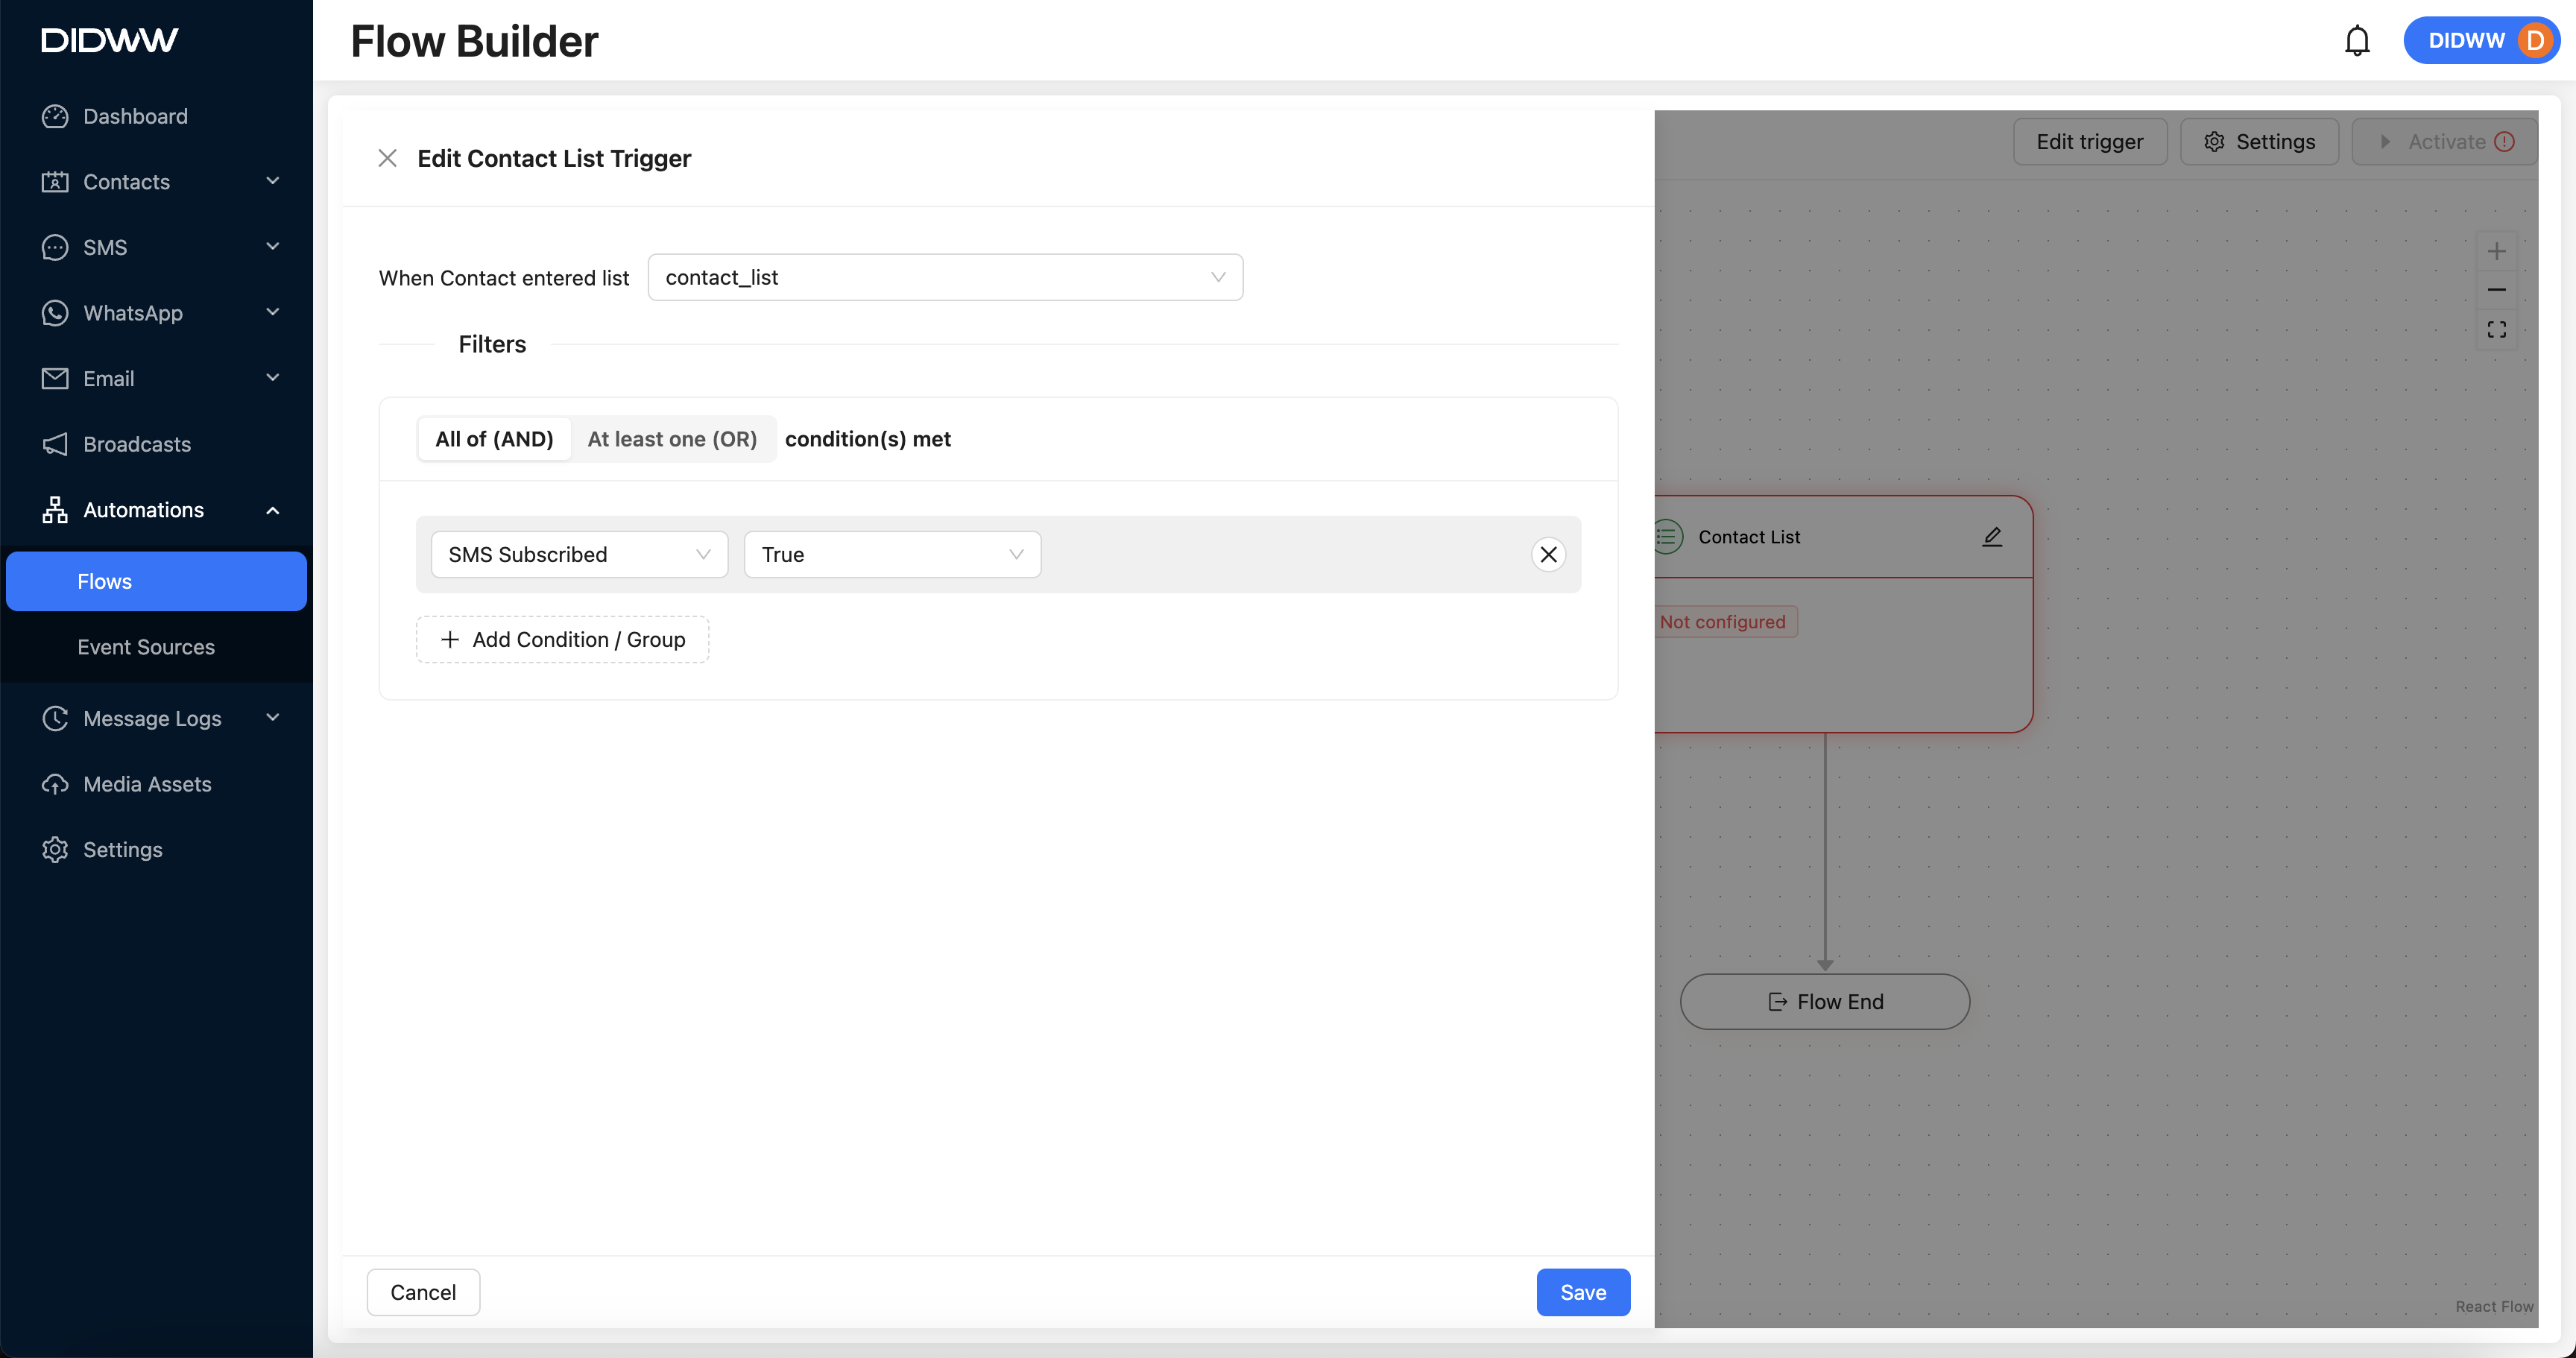2576x1358 pixels.
Task: Fit the flow view to screen
Action: tap(2496, 329)
